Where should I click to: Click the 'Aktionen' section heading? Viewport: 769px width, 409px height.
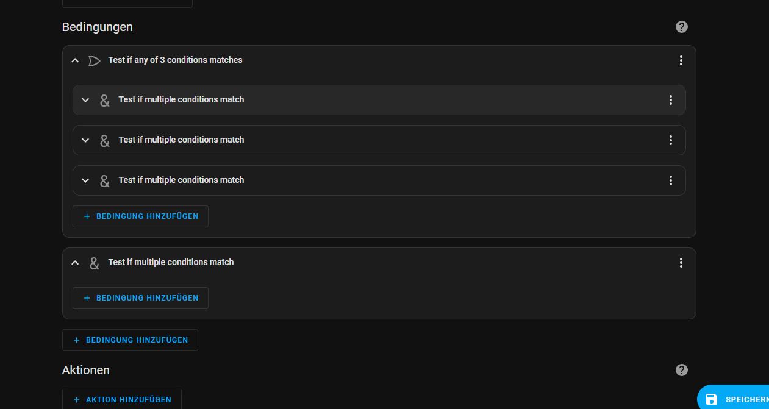tap(86, 370)
